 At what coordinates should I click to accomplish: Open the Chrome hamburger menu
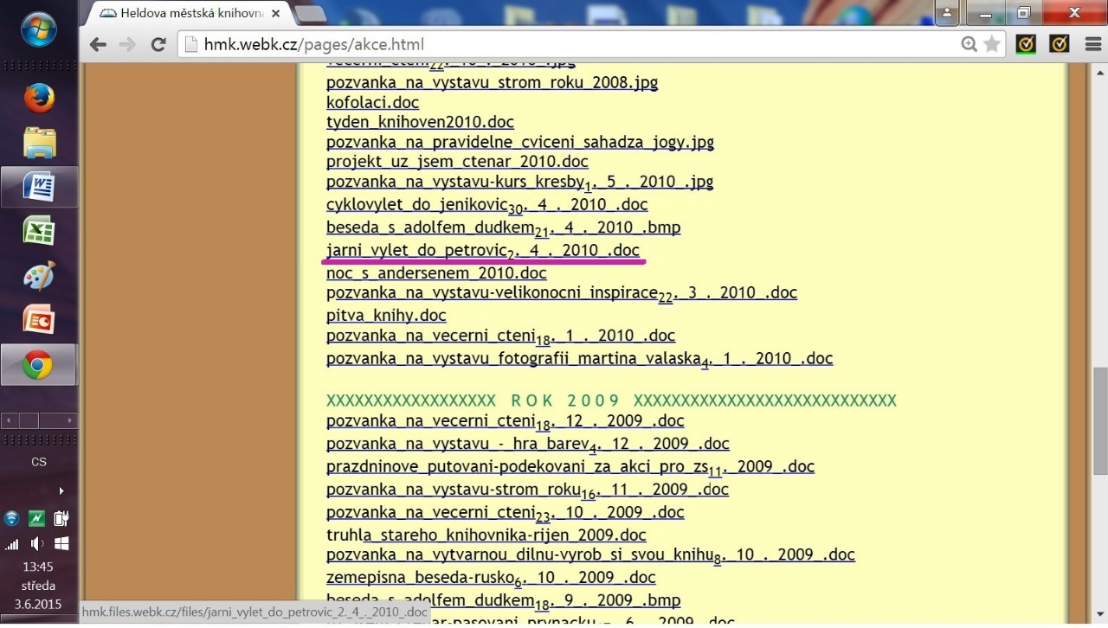[x=1092, y=44]
